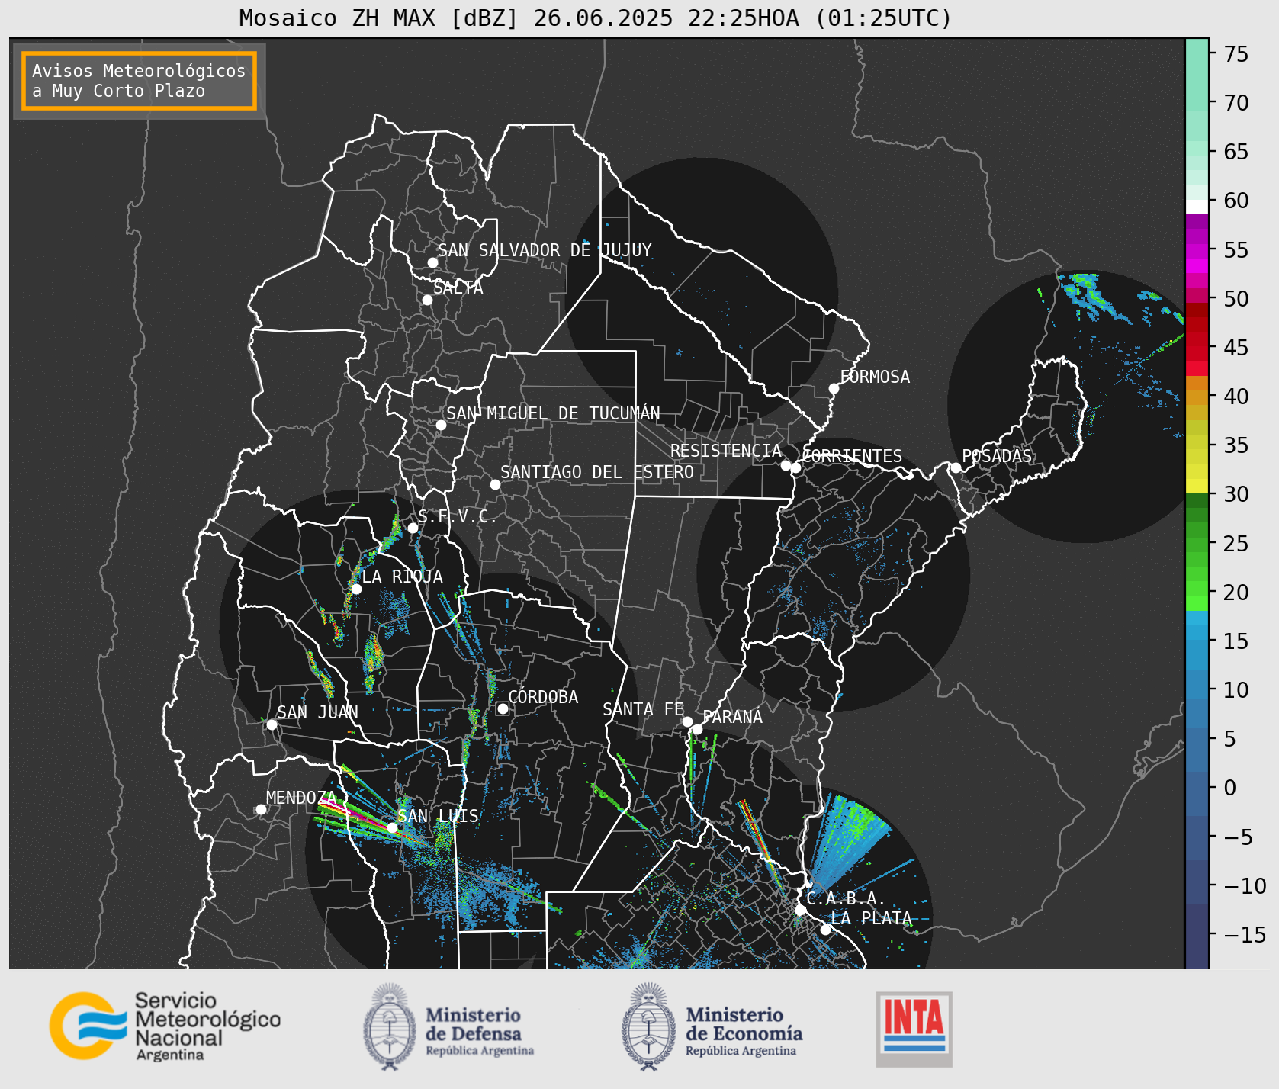Click the magenta 55 dBZ color band

1197,251
